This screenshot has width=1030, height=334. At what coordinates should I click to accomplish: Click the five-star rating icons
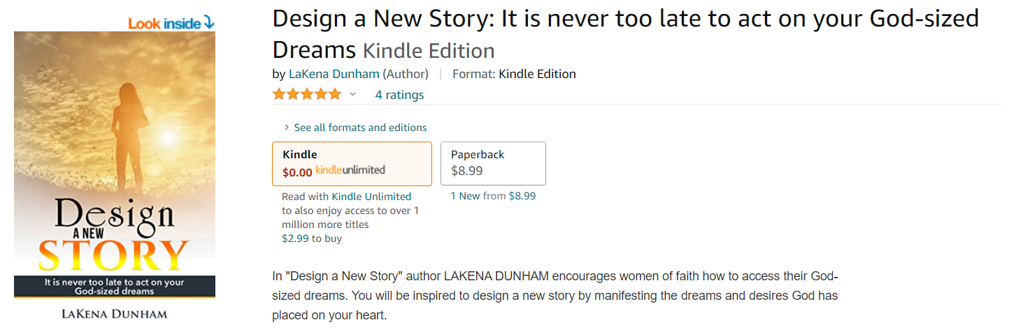(x=307, y=94)
